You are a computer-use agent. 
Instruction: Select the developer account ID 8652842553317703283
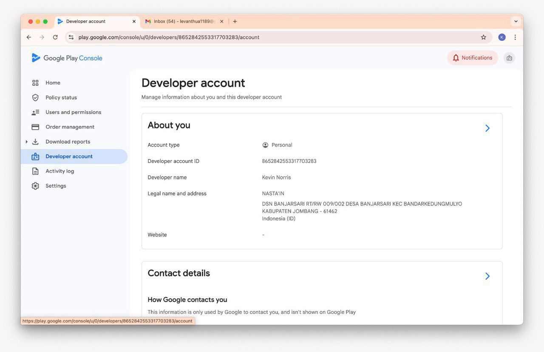[x=289, y=161]
